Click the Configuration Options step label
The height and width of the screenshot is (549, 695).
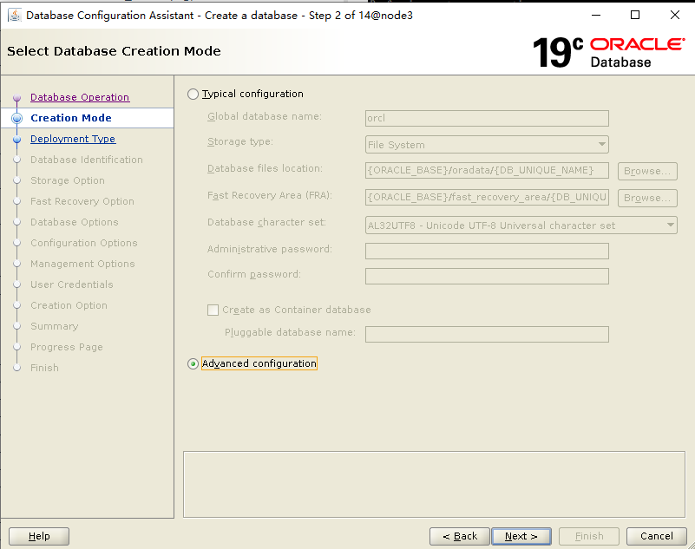coord(84,243)
